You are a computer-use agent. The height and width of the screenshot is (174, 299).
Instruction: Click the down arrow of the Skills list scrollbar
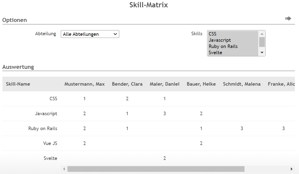(262, 53)
